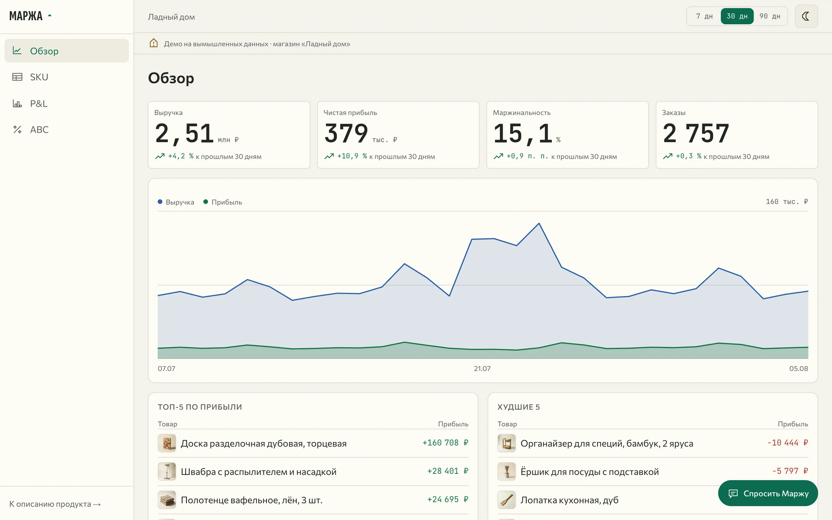Screen dimensions: 832x520
Task: Click the P&L bar chart icon
Action: click(x=17, y=103)
